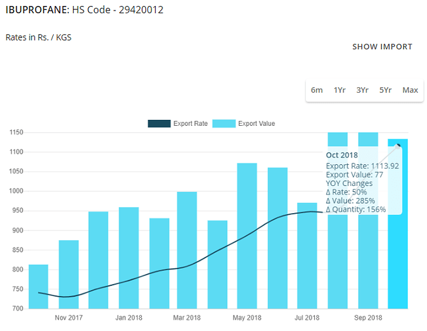The width and height of the screenshot is (427, 331).
Task: Click the IBUPROFANE HS Code heading
Action: click(85, 11)
